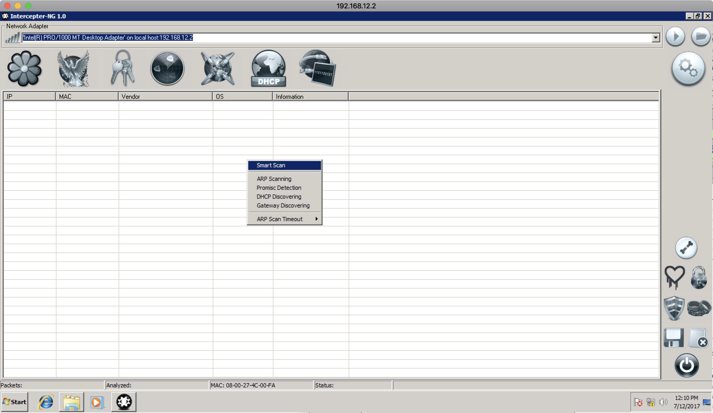Viewport: 713px width, 413px height.
Task: Click the Analyzed: status bar field
Action: click(157, 386)
